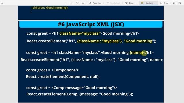Click the save icon
Image resolution: width=184 pixels, height=103 pixels.
click(x=180, y=3)
